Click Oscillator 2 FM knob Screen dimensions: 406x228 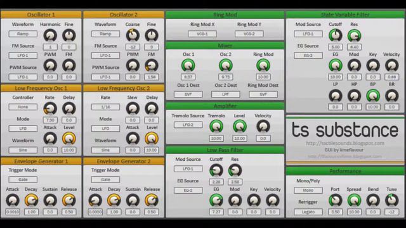(x=152, y=66)
